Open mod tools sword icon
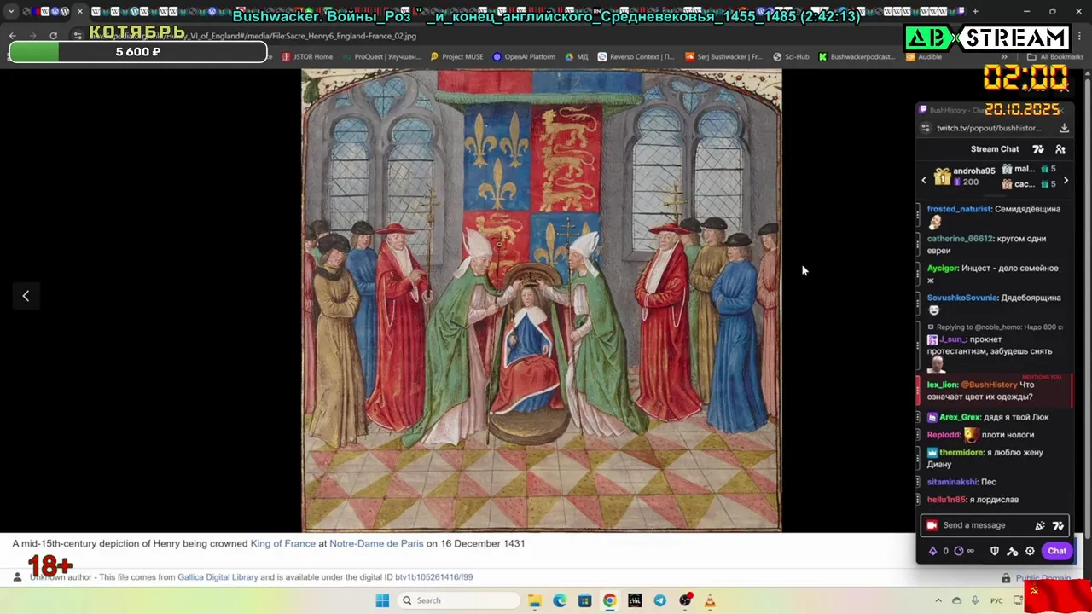1092x614 pixels. (x=1012, y=551)
